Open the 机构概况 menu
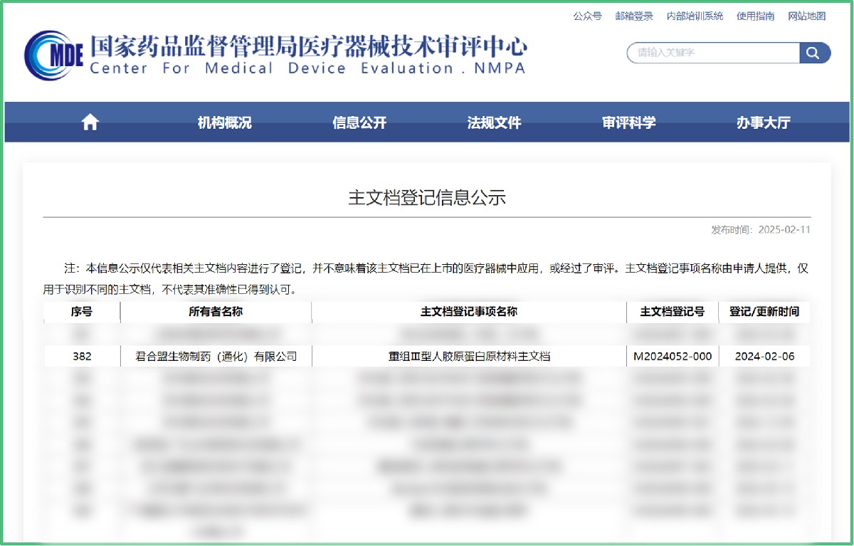This screenshot has height=546, width=854. point(224,122)
